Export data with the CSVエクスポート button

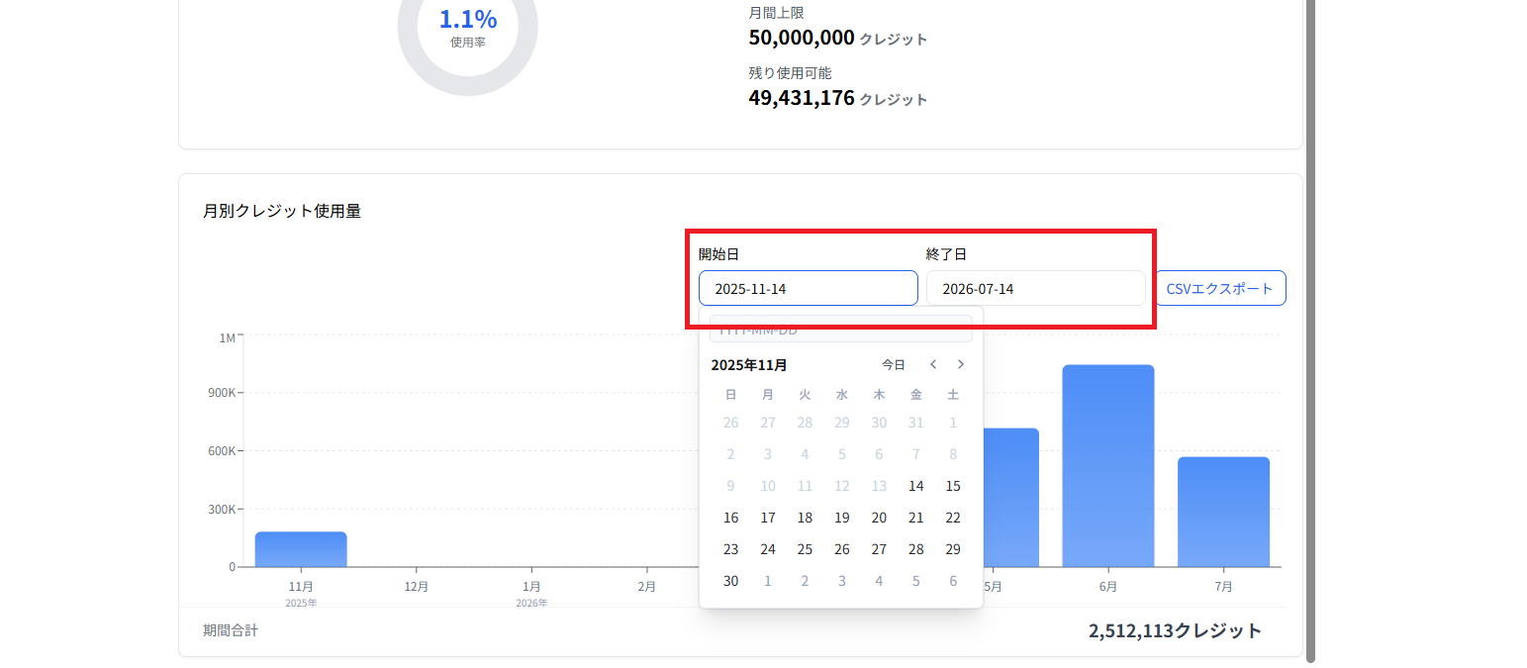coord(1220,288)
